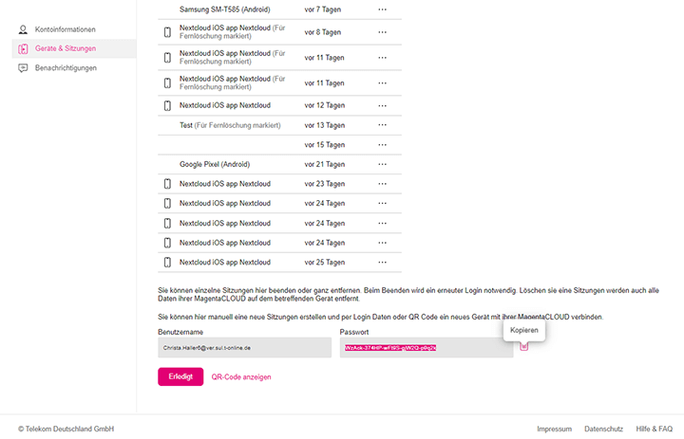This screenshot has width=684, height=439.
Task: Open the Kontoinformationen user icon
Action: pyautogui.click(x=23, y=29)
